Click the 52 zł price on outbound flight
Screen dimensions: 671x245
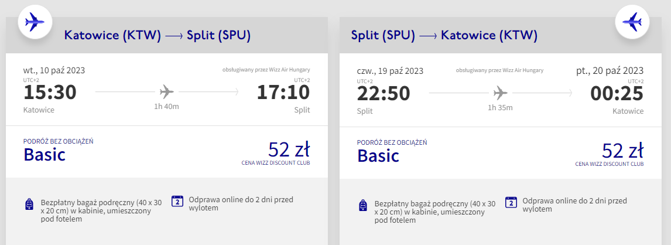coord(289,149)
